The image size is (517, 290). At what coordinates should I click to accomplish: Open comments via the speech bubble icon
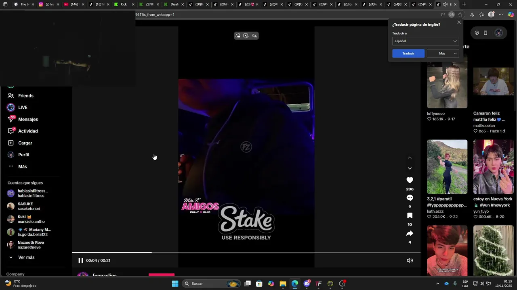click(x=410, y=198)
